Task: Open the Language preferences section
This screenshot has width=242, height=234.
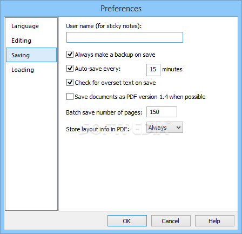Action: (31, 26)
